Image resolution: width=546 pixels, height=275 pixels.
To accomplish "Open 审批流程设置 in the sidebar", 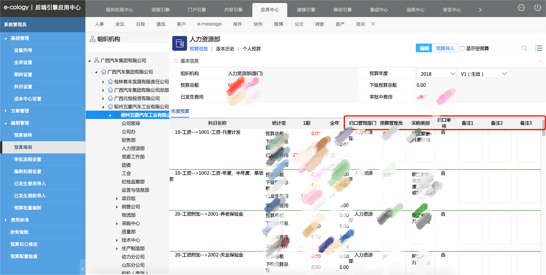I will (28, 159).
